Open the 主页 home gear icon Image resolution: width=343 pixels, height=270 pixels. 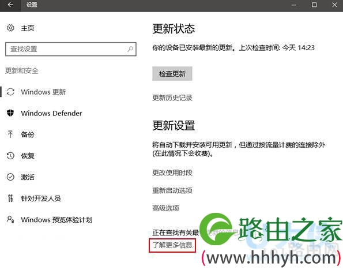10,28
